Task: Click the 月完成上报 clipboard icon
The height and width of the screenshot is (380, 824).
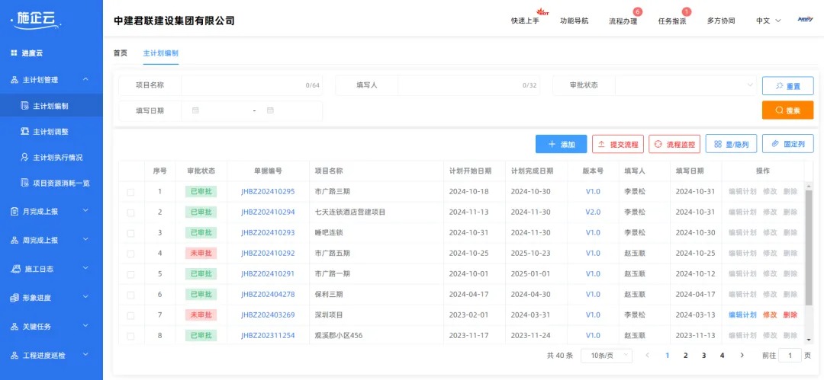Action: [x=14, y=211]
